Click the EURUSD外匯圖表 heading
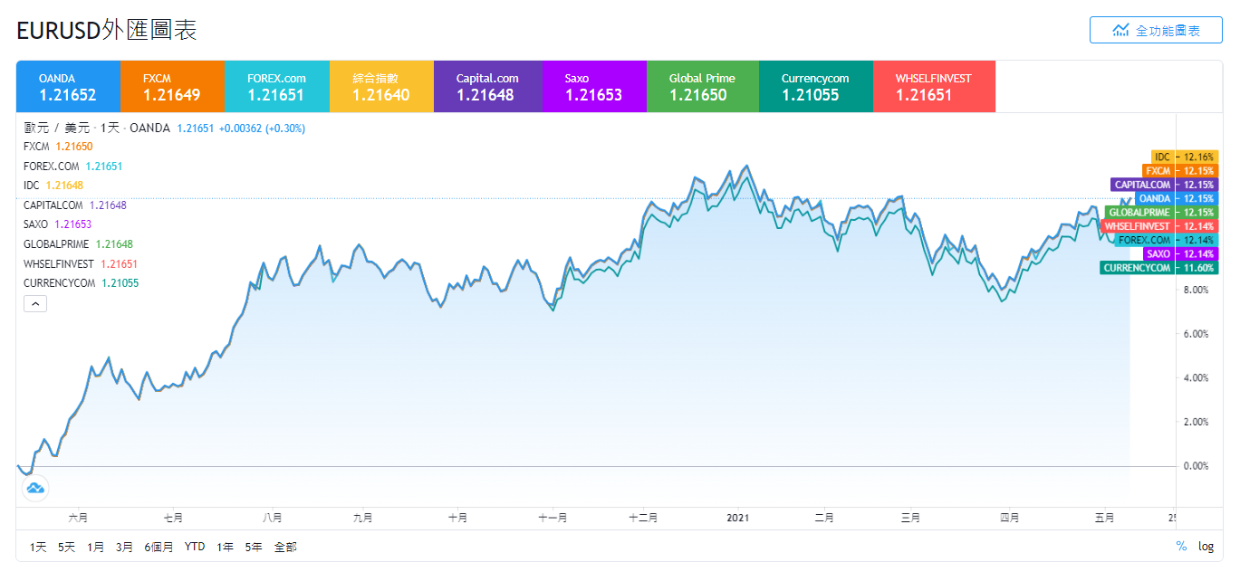1240x572 pixels. click(x=107, y=30)
